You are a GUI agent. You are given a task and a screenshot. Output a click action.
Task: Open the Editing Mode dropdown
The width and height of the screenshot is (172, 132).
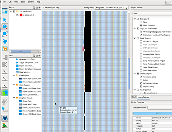pos(111,8)
